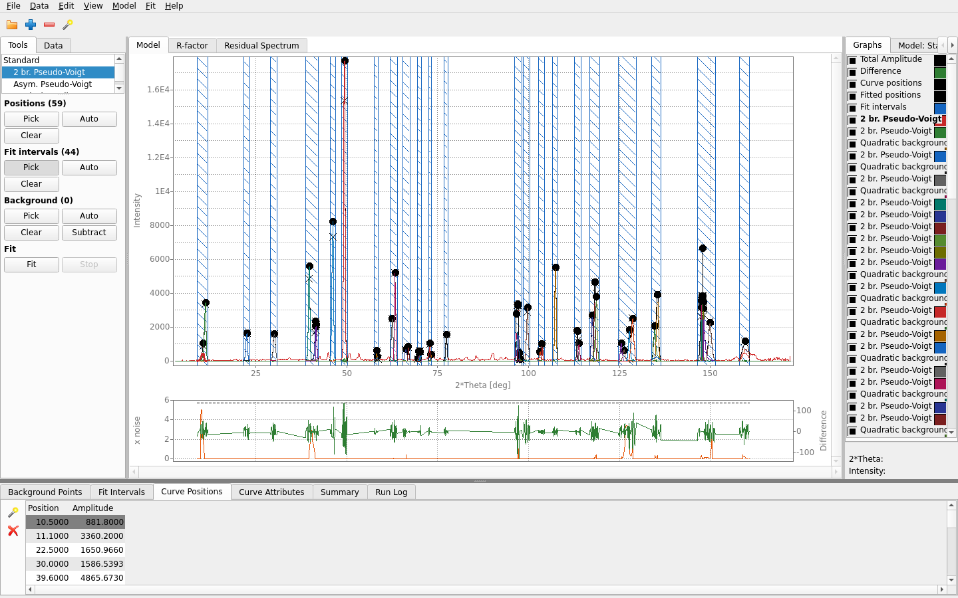
Task: Open the Summary tab
Action: pyautogui.click(x=339, y=492)
